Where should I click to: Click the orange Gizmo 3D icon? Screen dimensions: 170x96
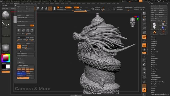coord(50,9)
